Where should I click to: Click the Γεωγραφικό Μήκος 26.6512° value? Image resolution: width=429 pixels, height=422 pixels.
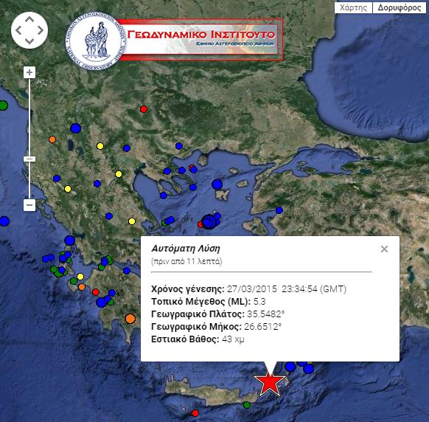(262, 327)
